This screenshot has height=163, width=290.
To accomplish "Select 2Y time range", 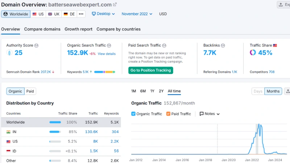I will 161,91.
